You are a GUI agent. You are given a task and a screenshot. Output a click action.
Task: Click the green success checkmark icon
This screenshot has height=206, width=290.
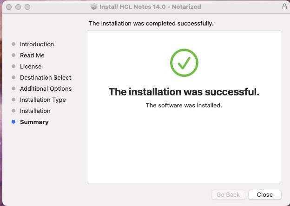(x=184, y=63)
